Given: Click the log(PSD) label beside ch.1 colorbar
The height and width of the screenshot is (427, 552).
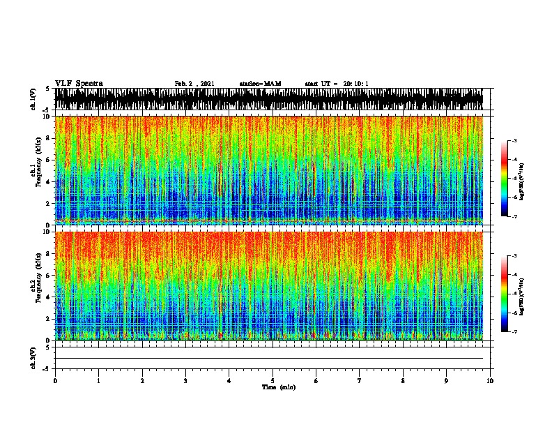Looking at the screenshot, I should (522, 181).
